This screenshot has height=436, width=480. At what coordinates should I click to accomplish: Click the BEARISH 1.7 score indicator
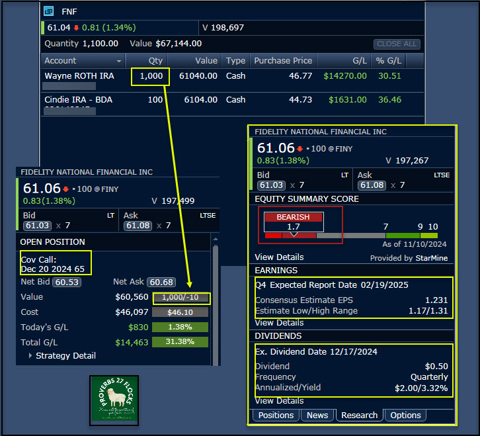click(x=294, y=222)
